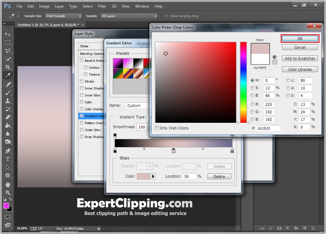Image resolution: width=326 pixels, height=234 pixels.
Task: Click the hex color value field
Action: (268, 128)
